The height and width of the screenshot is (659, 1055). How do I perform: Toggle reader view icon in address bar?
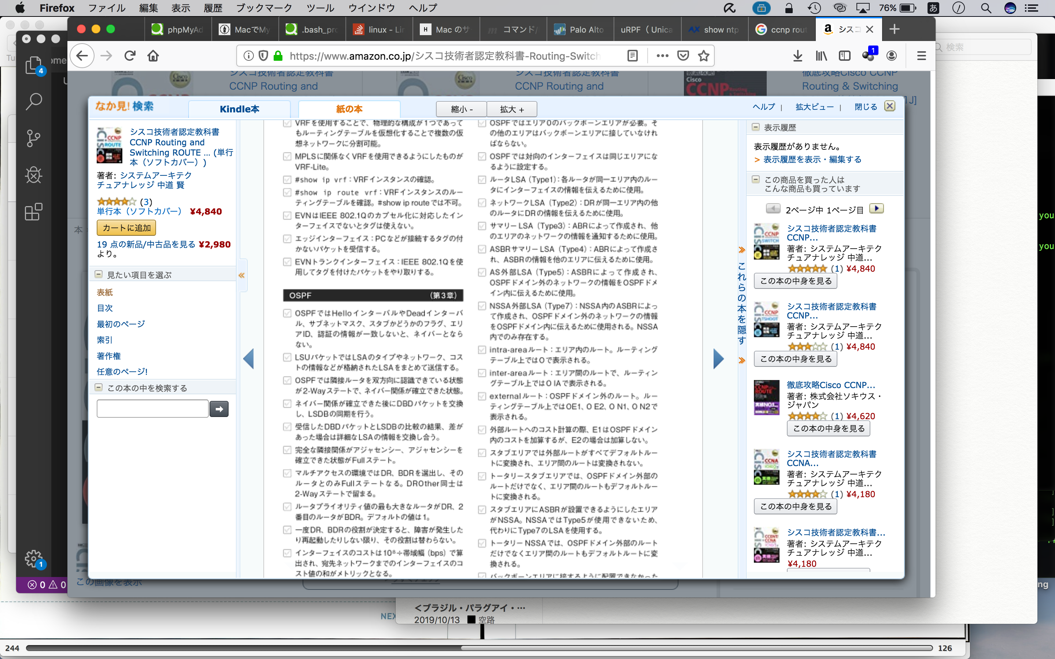pyautogui.click(x=633, y=56)
